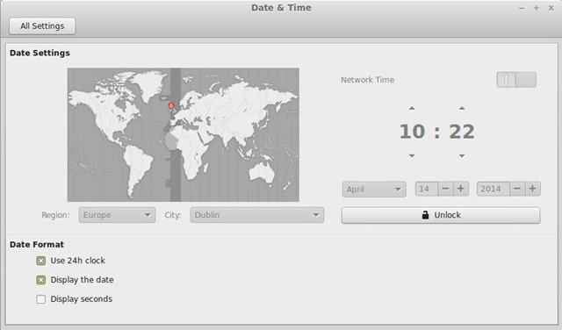562x330 pixels.
Task: Open the City dropdown showing Dublin
Action: [257, 215]
